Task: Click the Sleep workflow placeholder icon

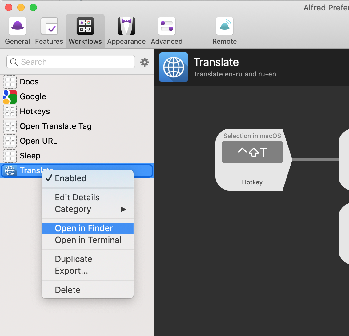Action: pyautogui.click(x=10, y=156)
